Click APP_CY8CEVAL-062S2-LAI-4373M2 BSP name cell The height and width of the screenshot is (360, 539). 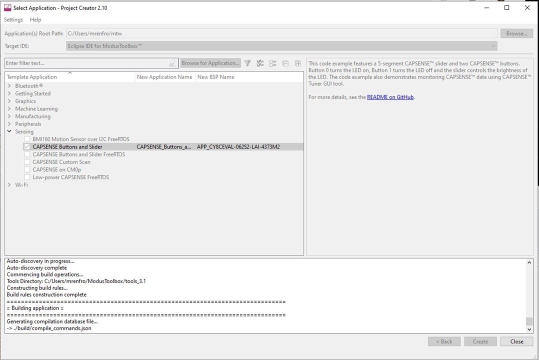238,147
